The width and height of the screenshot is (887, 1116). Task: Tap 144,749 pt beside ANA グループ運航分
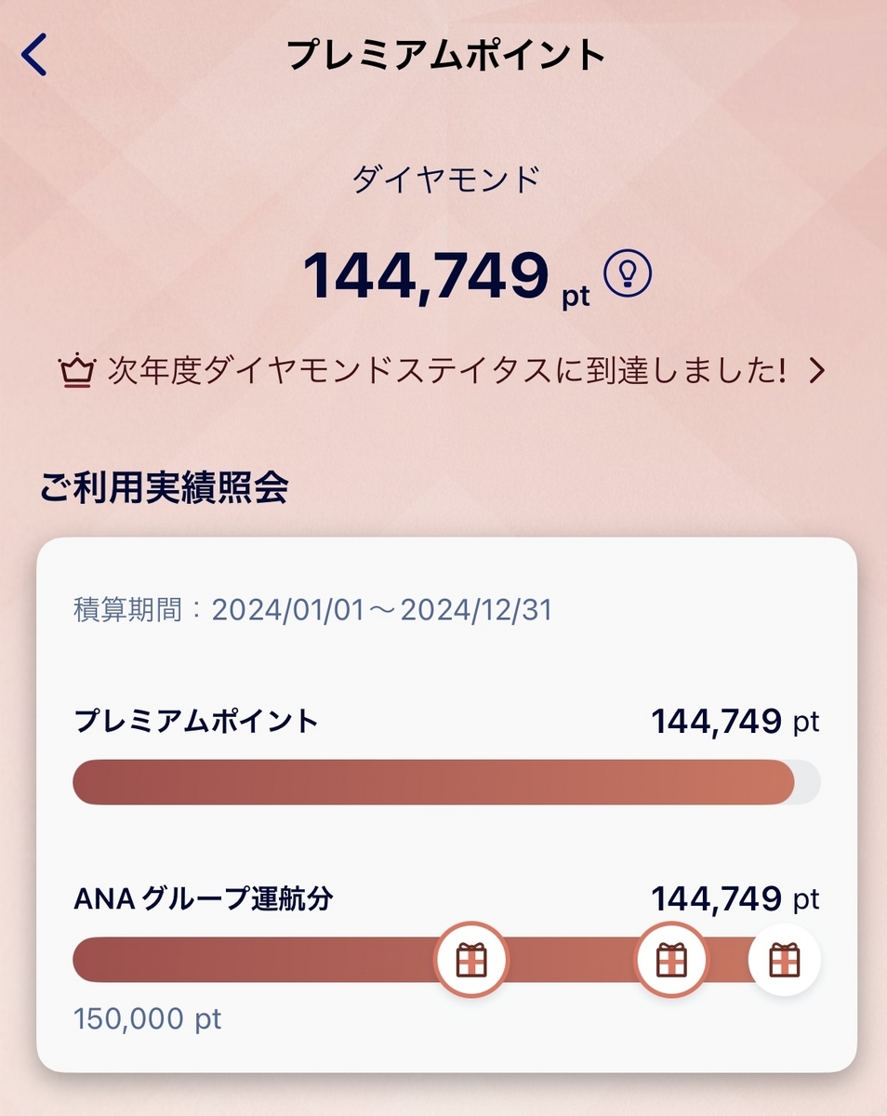735,899
